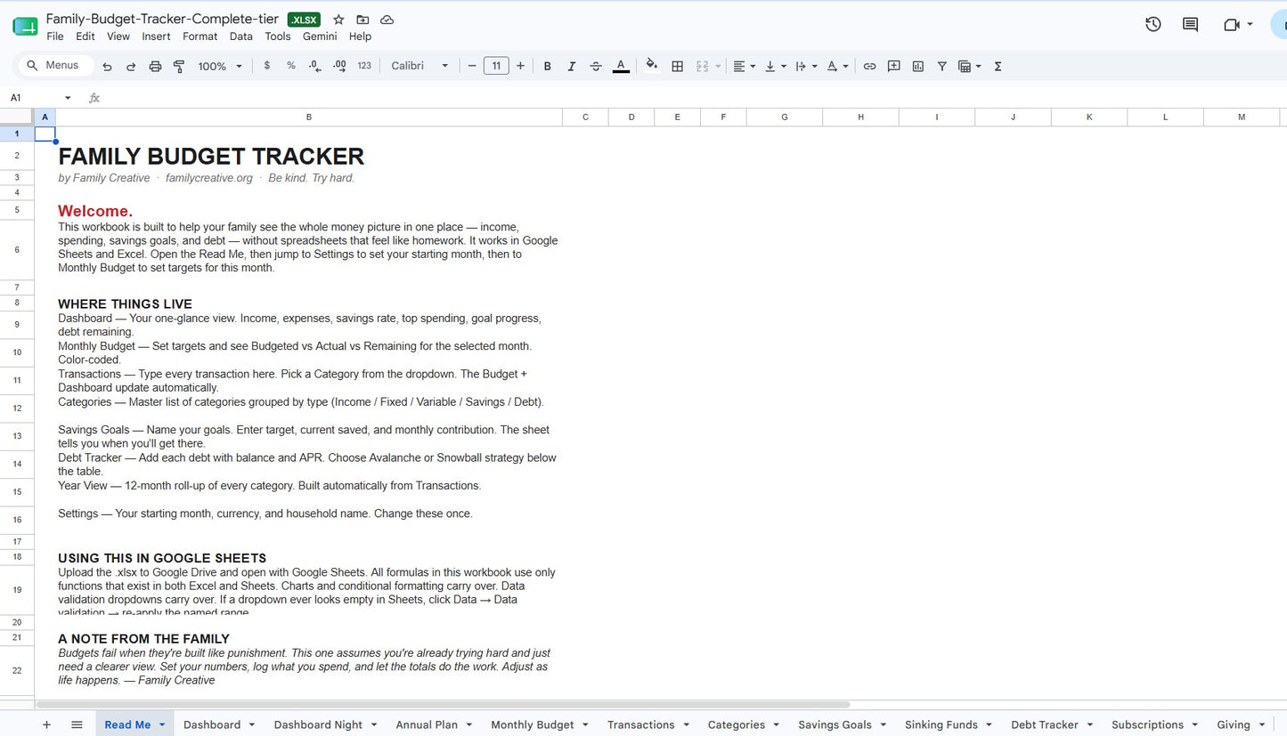Open the Functions sigma menu
Viewport: 1287px width, 736px height.
tap(998, 66)
